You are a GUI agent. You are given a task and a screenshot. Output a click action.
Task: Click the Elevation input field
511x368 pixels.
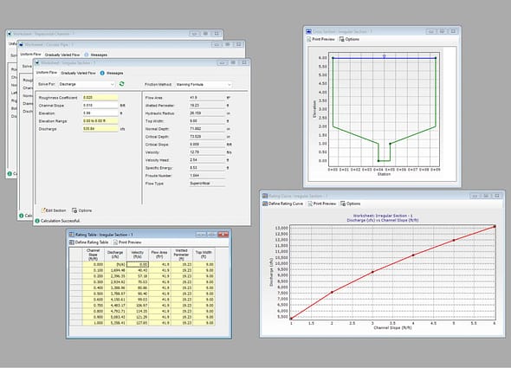[x=100, y=113]
